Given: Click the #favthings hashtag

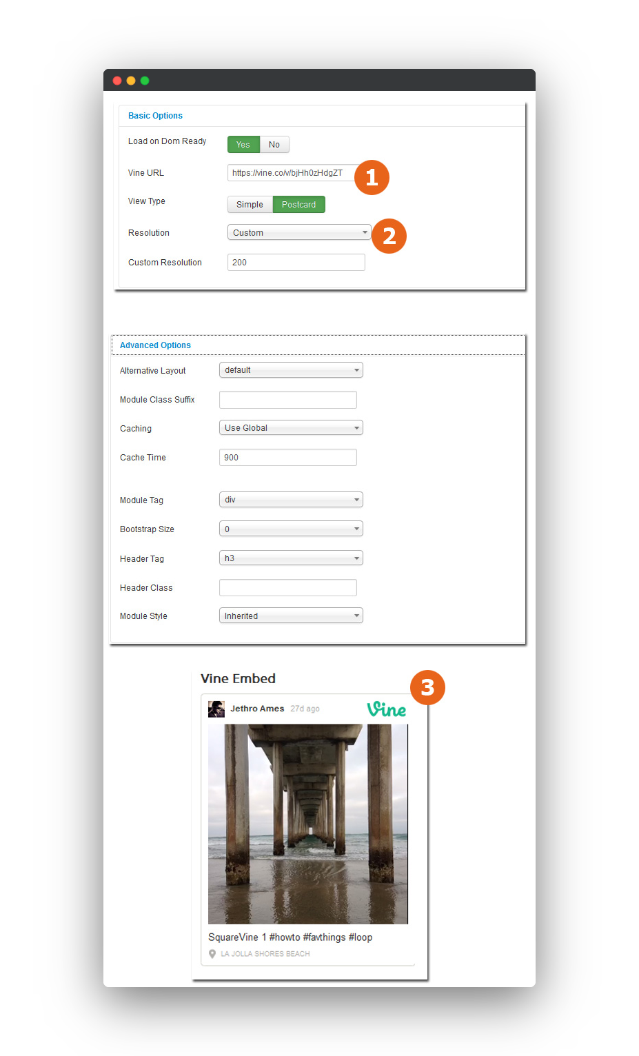Looking at the screenshot, I should pos(325,937).
